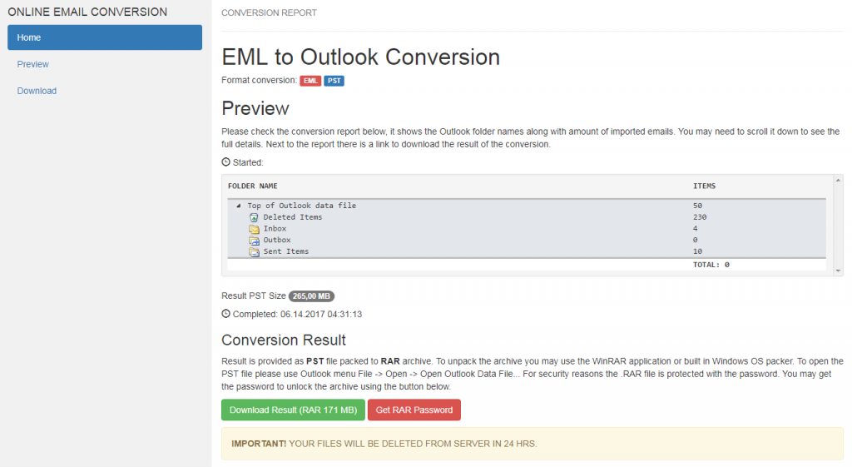Click the ITEMS column header
Image resolution: width=852 pixels, height=467 pixels.
click(x=704, y=186)
